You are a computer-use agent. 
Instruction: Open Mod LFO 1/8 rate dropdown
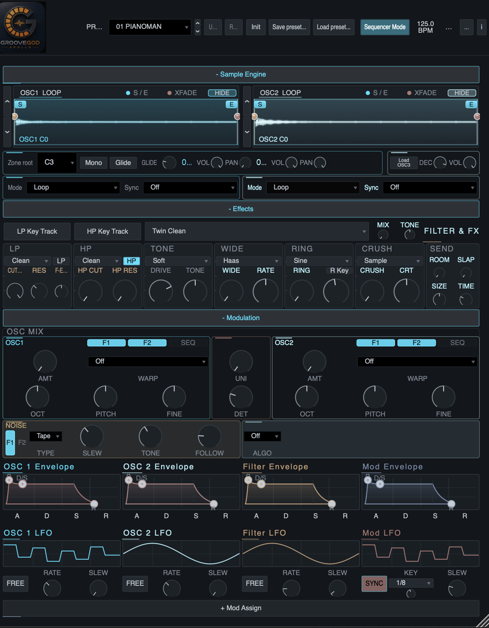(411, 583)
